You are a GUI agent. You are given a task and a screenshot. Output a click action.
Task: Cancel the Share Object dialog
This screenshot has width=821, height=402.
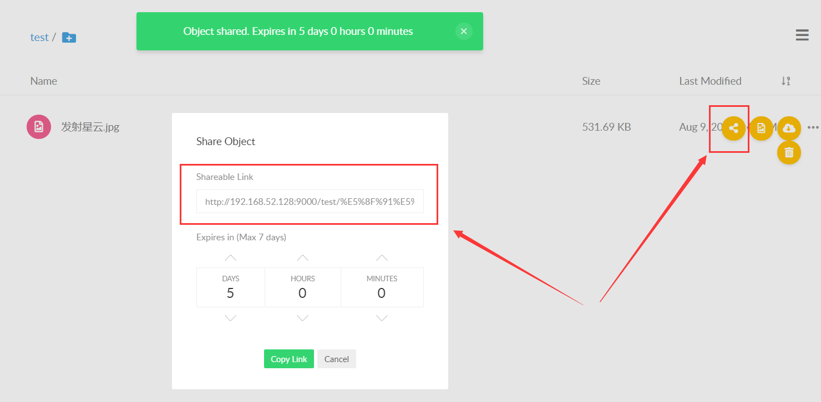click(336, 359)
